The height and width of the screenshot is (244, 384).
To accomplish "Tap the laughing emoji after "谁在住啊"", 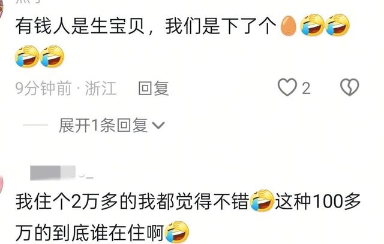I will coord(177,232).
